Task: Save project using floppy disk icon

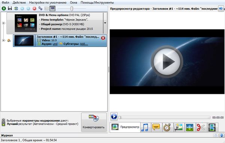Action: [10, 8]
